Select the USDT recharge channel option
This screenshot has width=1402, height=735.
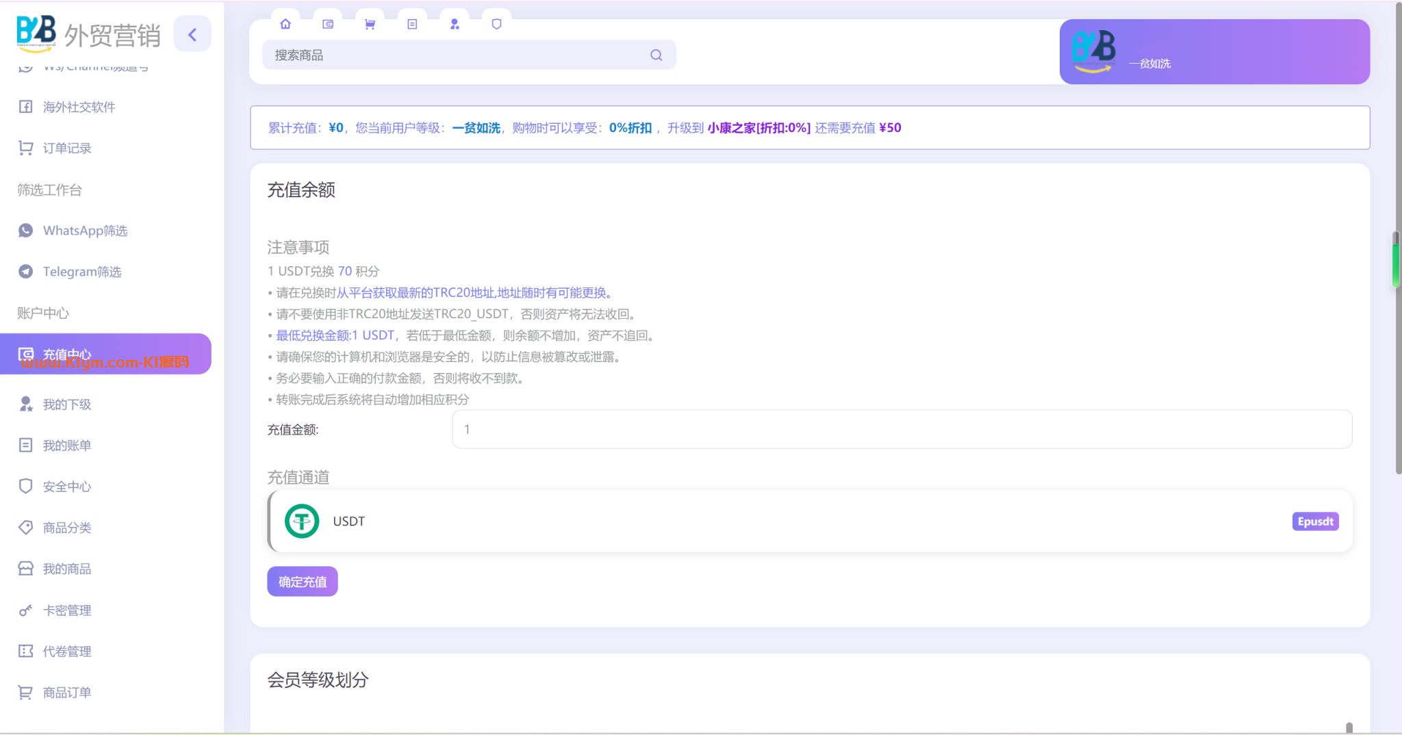[809, 521]
